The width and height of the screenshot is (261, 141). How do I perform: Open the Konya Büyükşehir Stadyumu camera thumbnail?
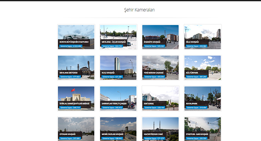point(76,37)
